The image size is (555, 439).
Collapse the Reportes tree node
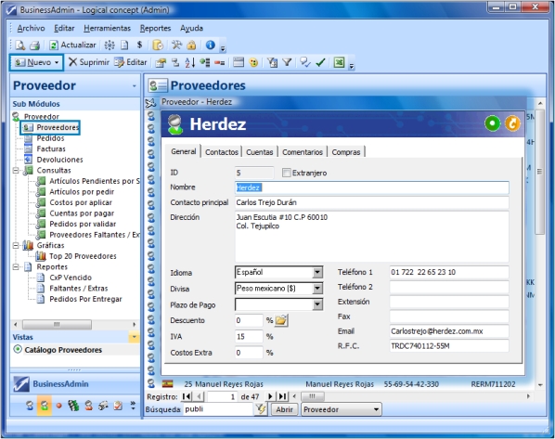click(x=16, y=266)
